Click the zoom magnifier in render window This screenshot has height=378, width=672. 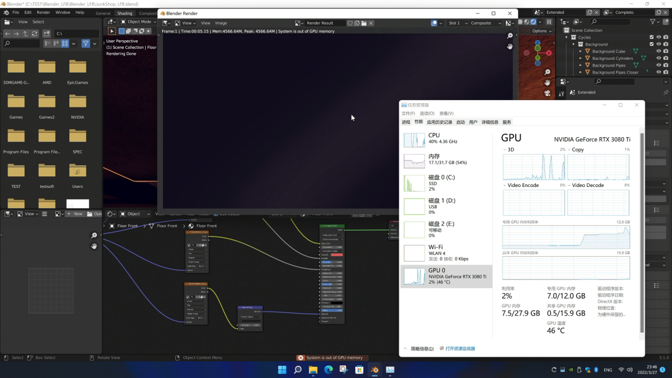tap(510, 36)
